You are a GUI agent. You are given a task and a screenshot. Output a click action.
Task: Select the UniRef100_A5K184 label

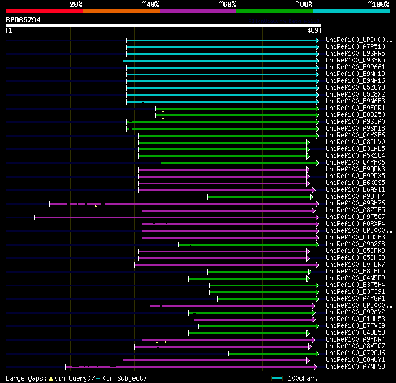355,156
